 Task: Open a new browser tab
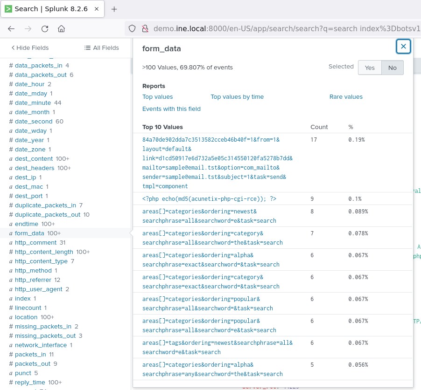(x=114, y=9)
